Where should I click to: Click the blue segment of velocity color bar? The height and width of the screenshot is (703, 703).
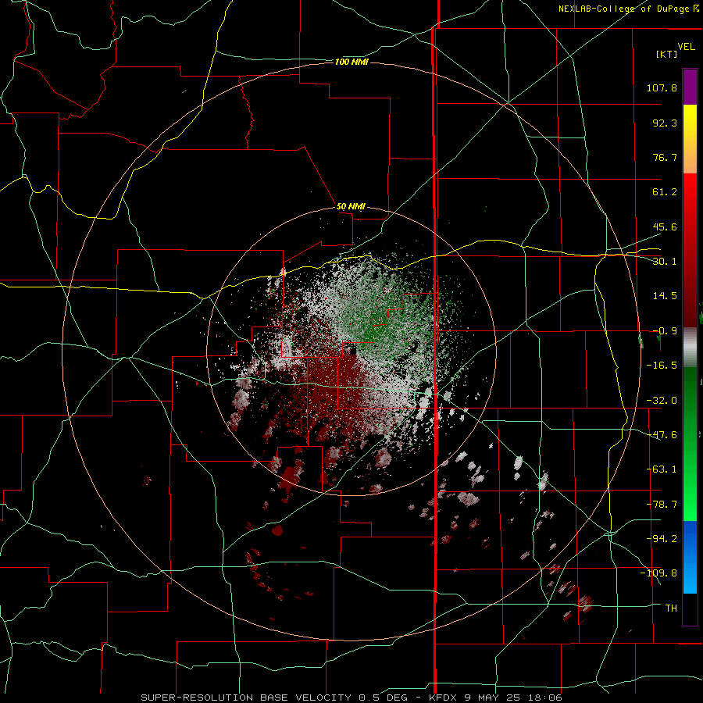(690, 557)
